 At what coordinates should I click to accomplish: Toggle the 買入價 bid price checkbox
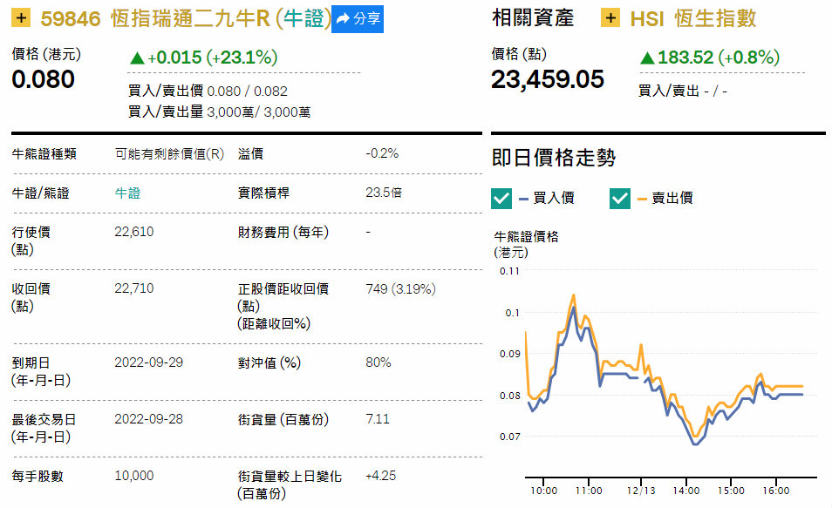click(x=501, y=199)
